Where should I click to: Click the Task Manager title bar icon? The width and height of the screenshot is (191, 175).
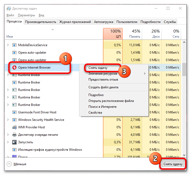[9, 9]
